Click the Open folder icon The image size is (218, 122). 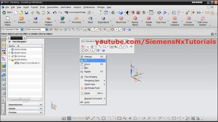pyautogui.click(x=21, y=13)
